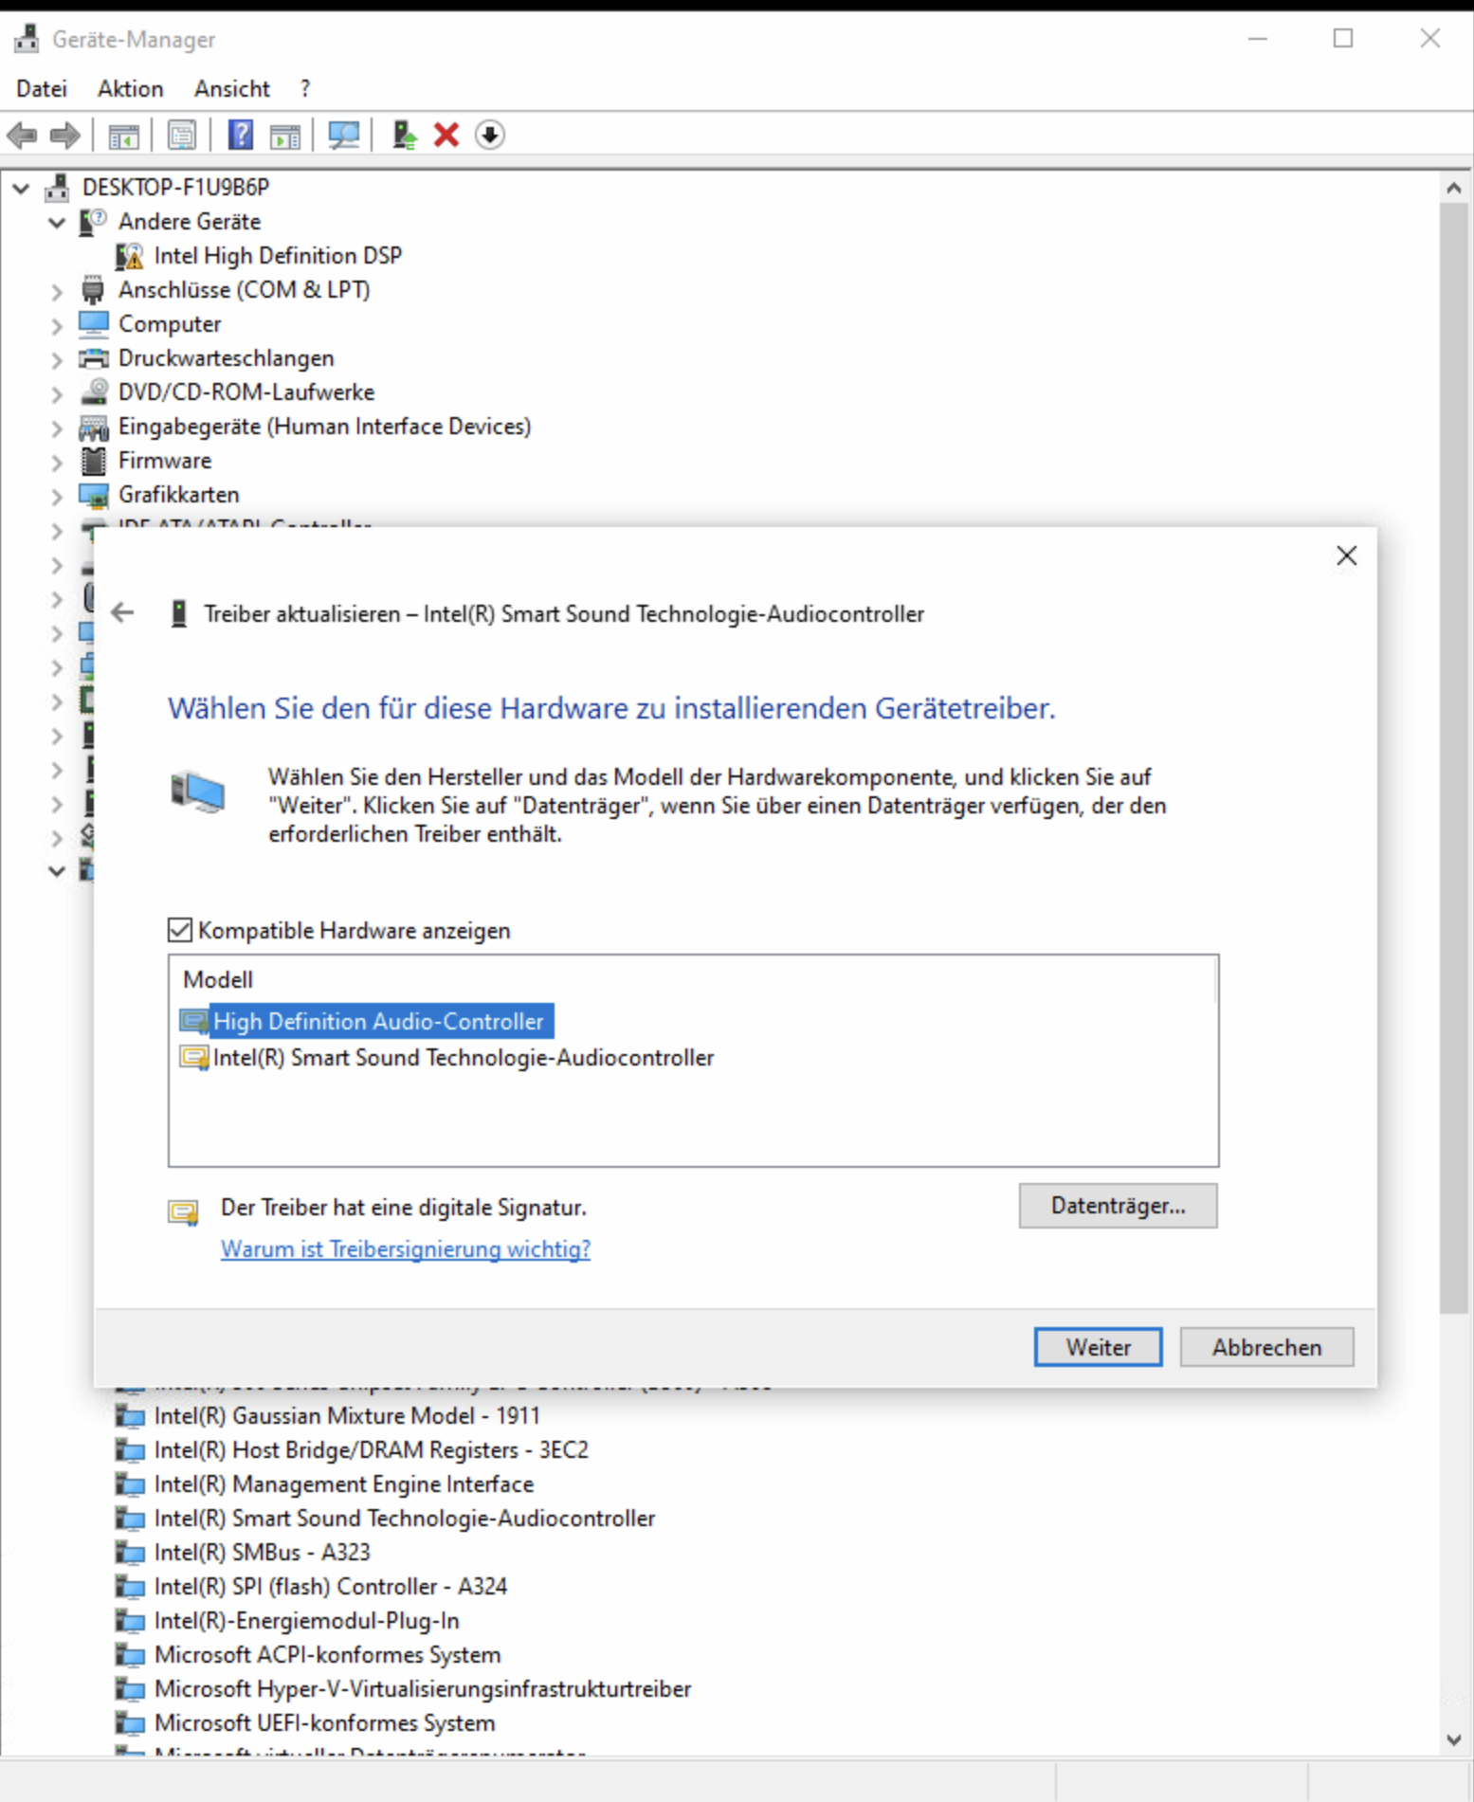Click the Druckwarteschlangen printer icon
Viewport: 1474px width, 1802px height.
[x=94, y=358]
